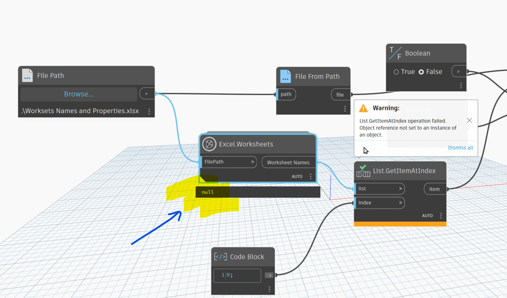The height and width of the screenshot is (298, 507).
Task: Expand the index input port chevron
Action: (400, 202)
